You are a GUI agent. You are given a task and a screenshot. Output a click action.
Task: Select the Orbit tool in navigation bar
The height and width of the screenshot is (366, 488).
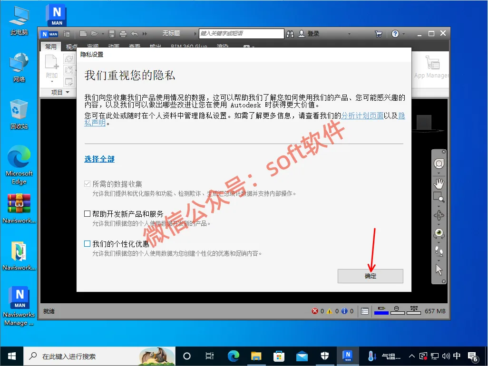(439, 215)
